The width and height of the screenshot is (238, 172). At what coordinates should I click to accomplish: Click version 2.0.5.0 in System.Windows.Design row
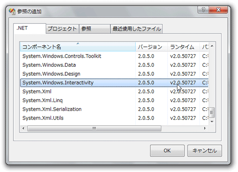146,74
